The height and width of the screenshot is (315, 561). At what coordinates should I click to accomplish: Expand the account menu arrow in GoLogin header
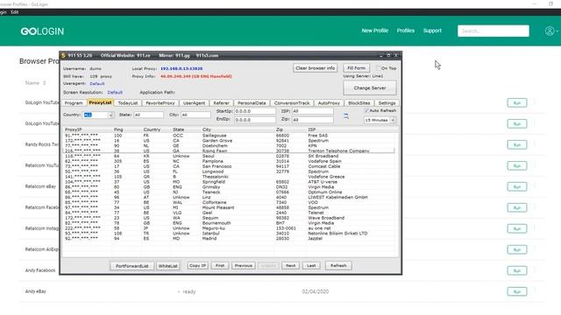pos(557,31)
